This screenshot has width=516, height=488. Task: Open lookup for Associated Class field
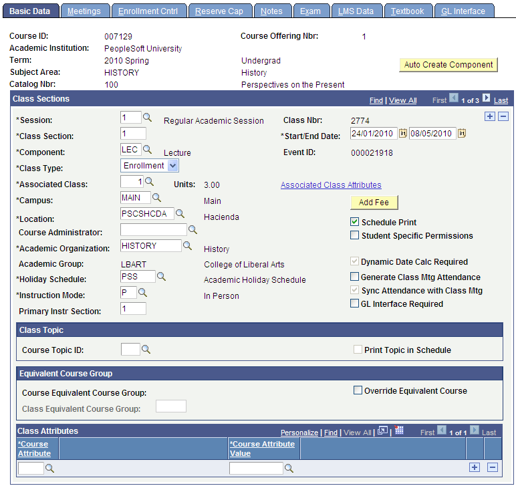[x=149, y=181]
